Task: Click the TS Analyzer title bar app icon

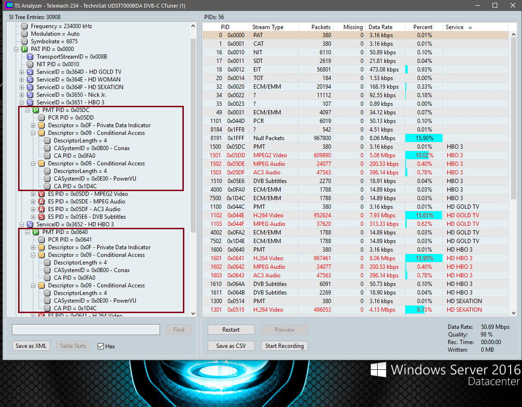Action: (x=9, y=5)
